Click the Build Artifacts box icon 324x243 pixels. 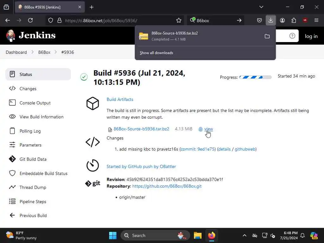point(93,103)
